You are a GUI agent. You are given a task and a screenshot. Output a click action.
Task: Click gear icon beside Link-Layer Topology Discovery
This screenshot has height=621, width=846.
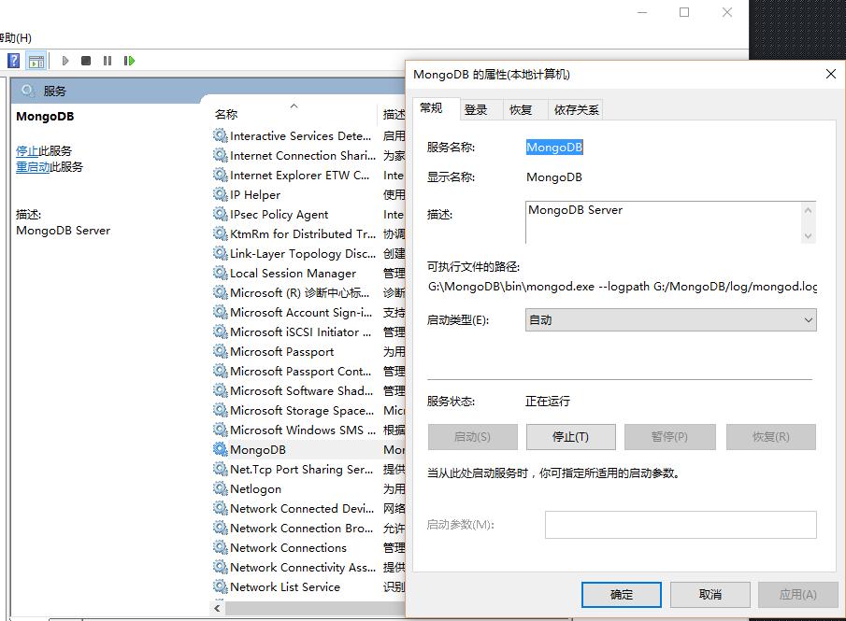coord(220,253)
